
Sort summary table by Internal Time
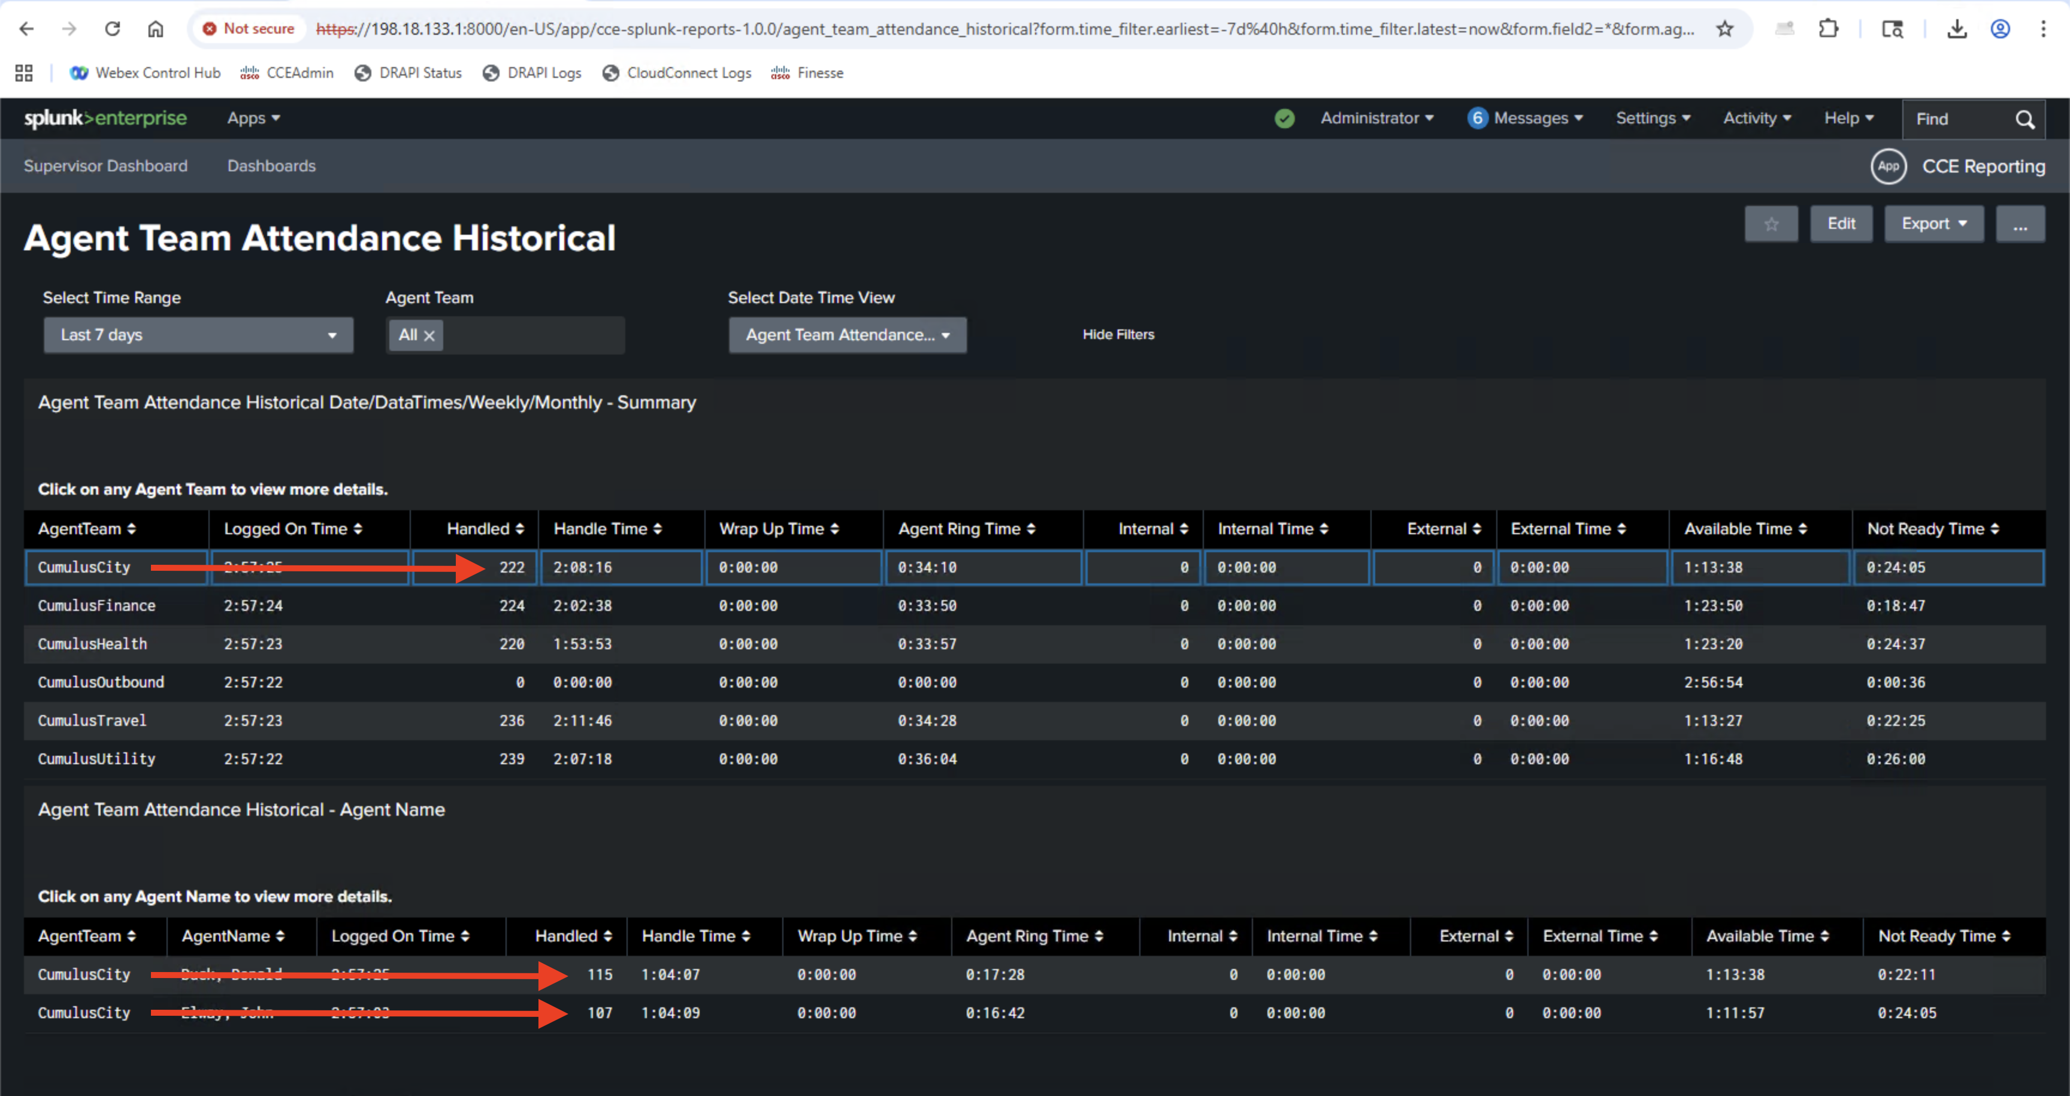1272,529
